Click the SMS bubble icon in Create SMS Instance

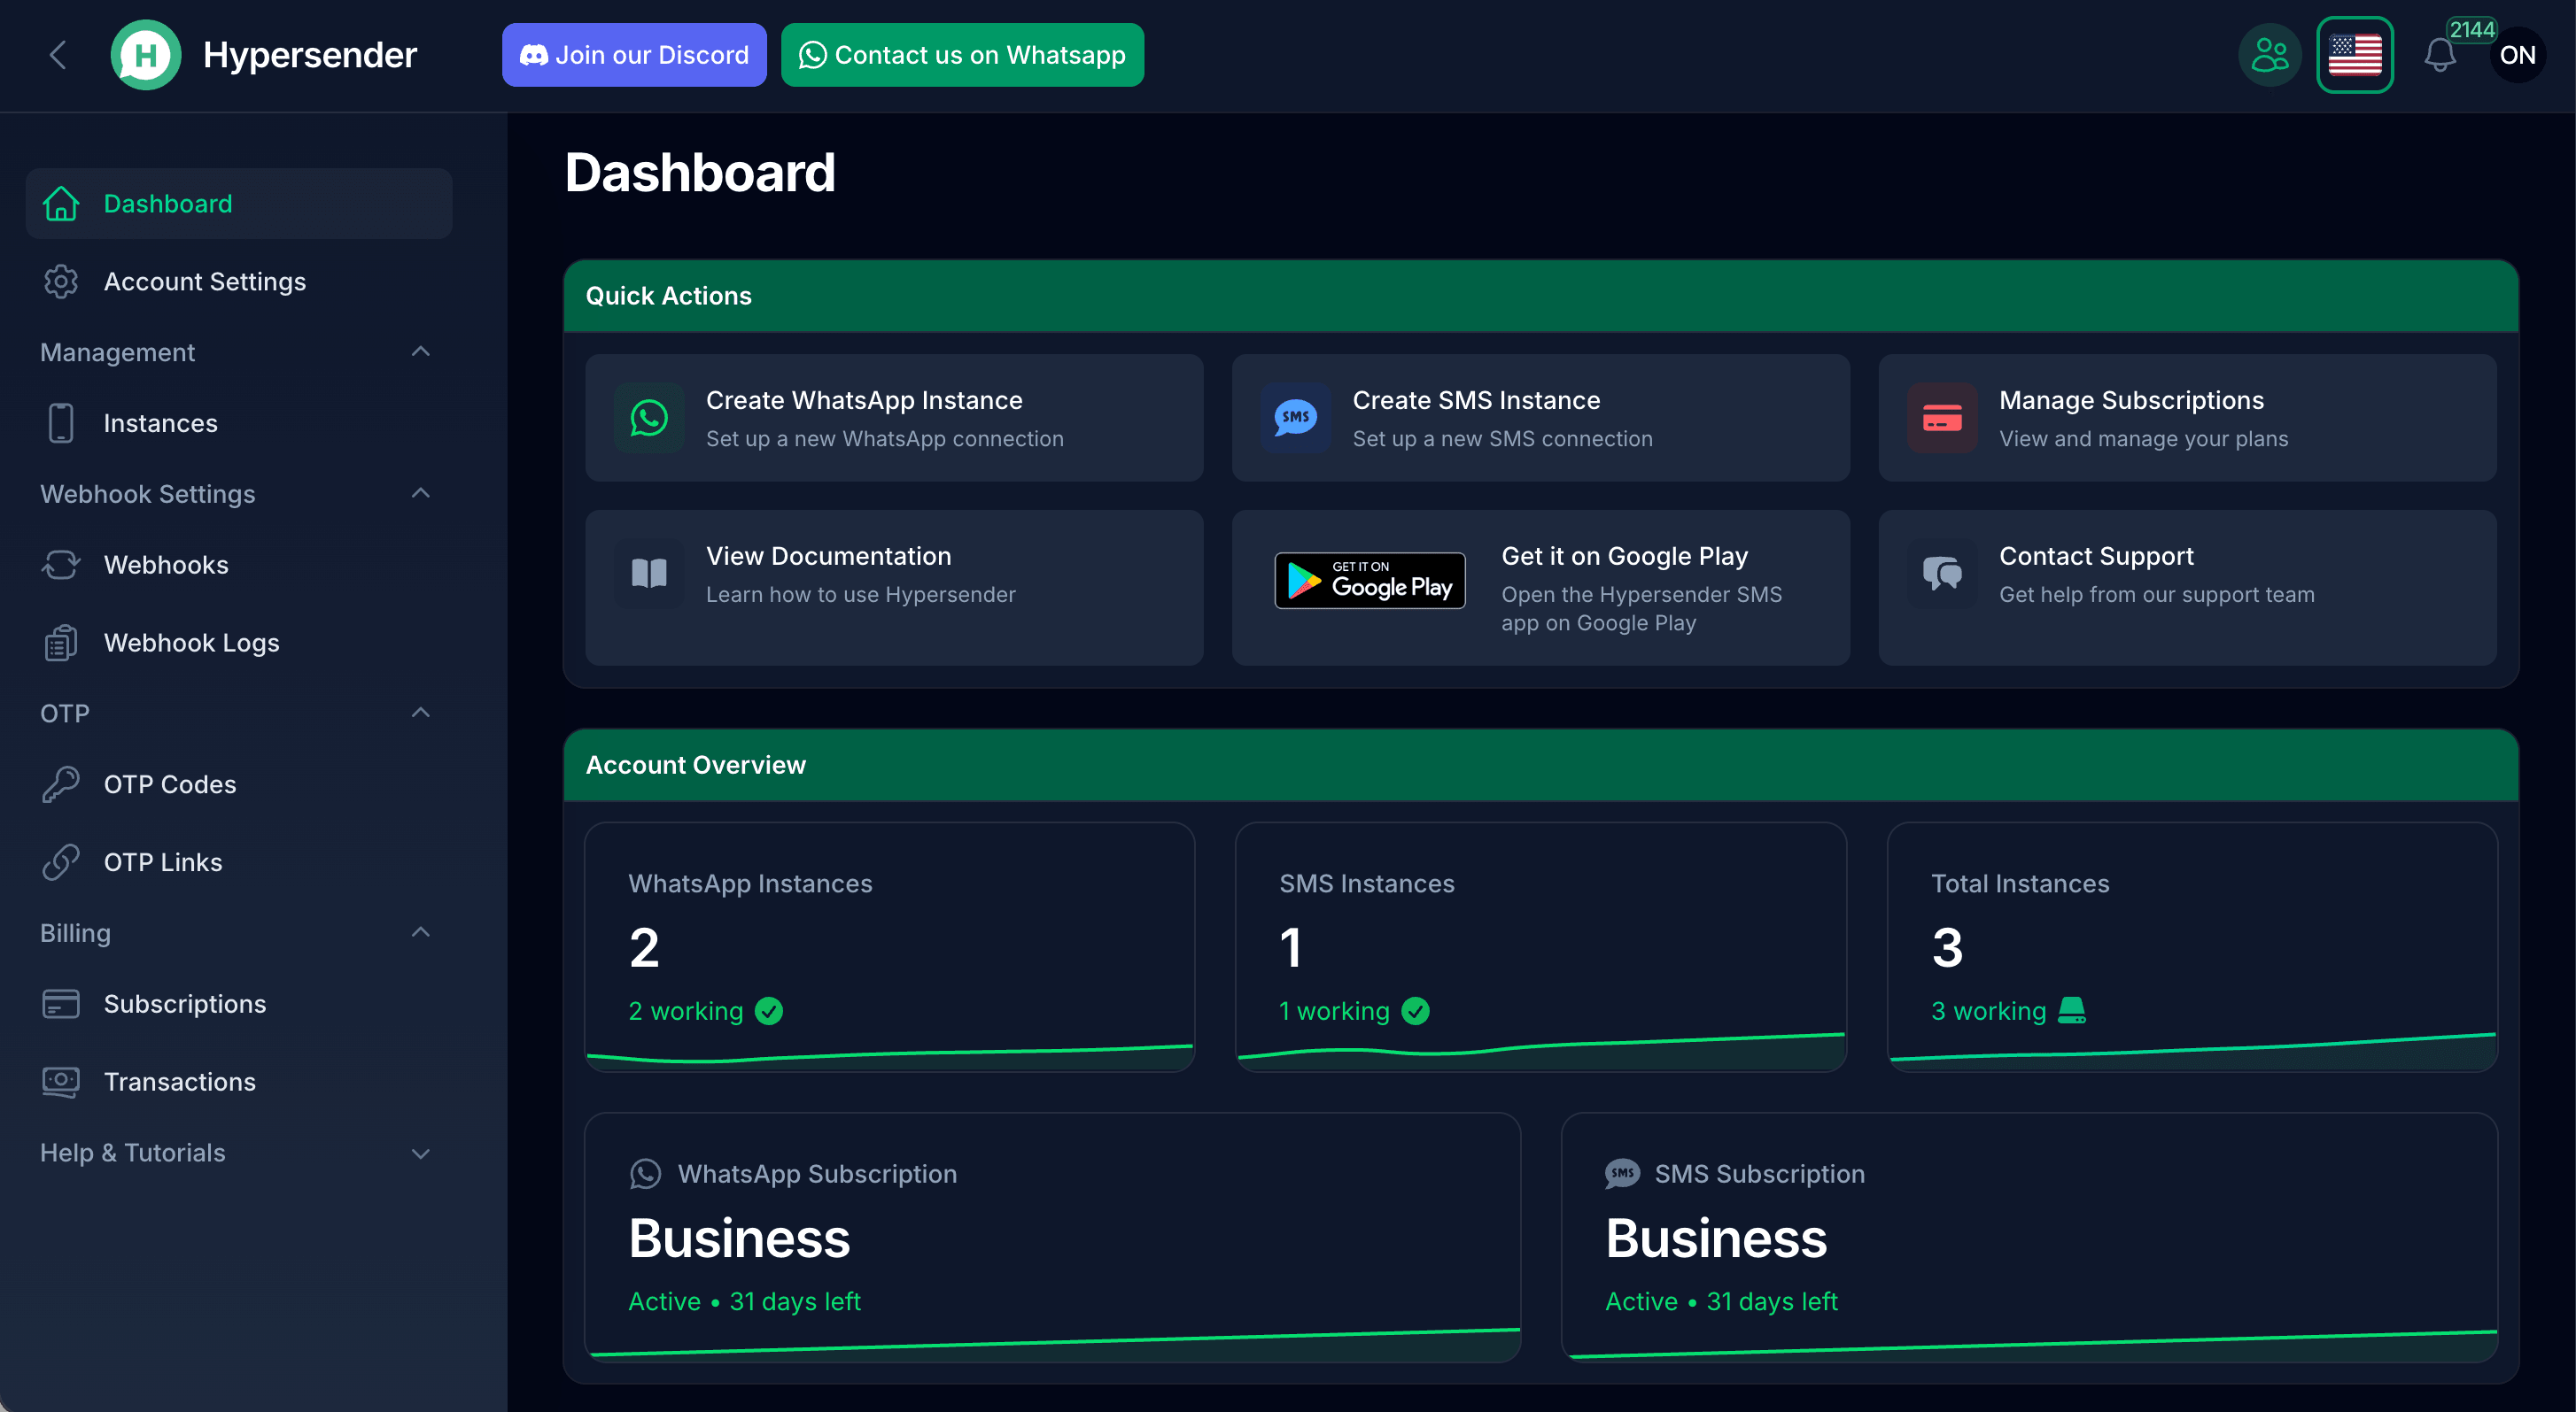point(1296,418)
